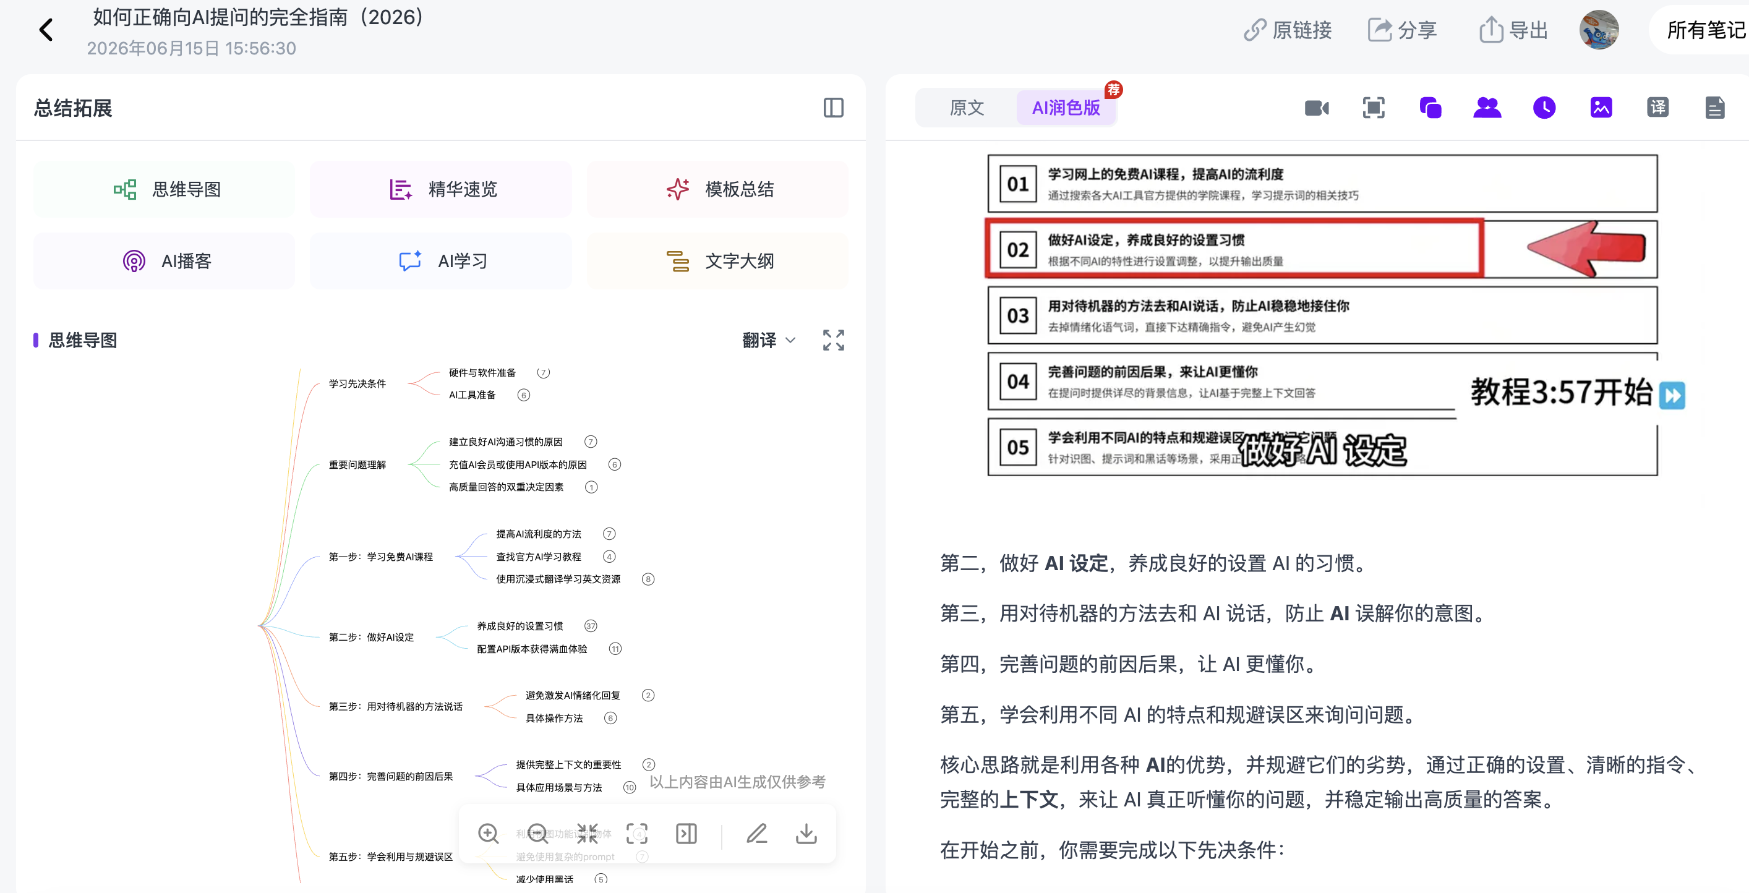Toggle the sidebar layout icon in 总结拓展

833,108
